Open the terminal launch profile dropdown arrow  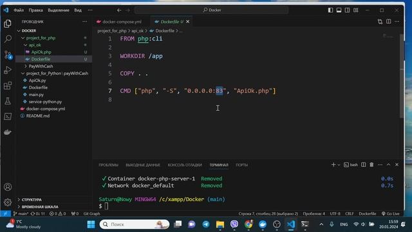click(x=339, y=165)
